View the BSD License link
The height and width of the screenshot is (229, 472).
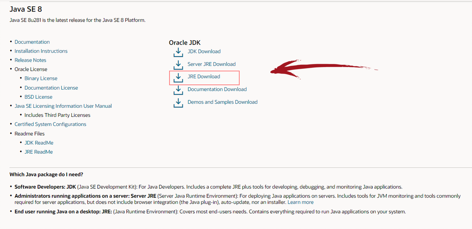click(x=38, y=97)
